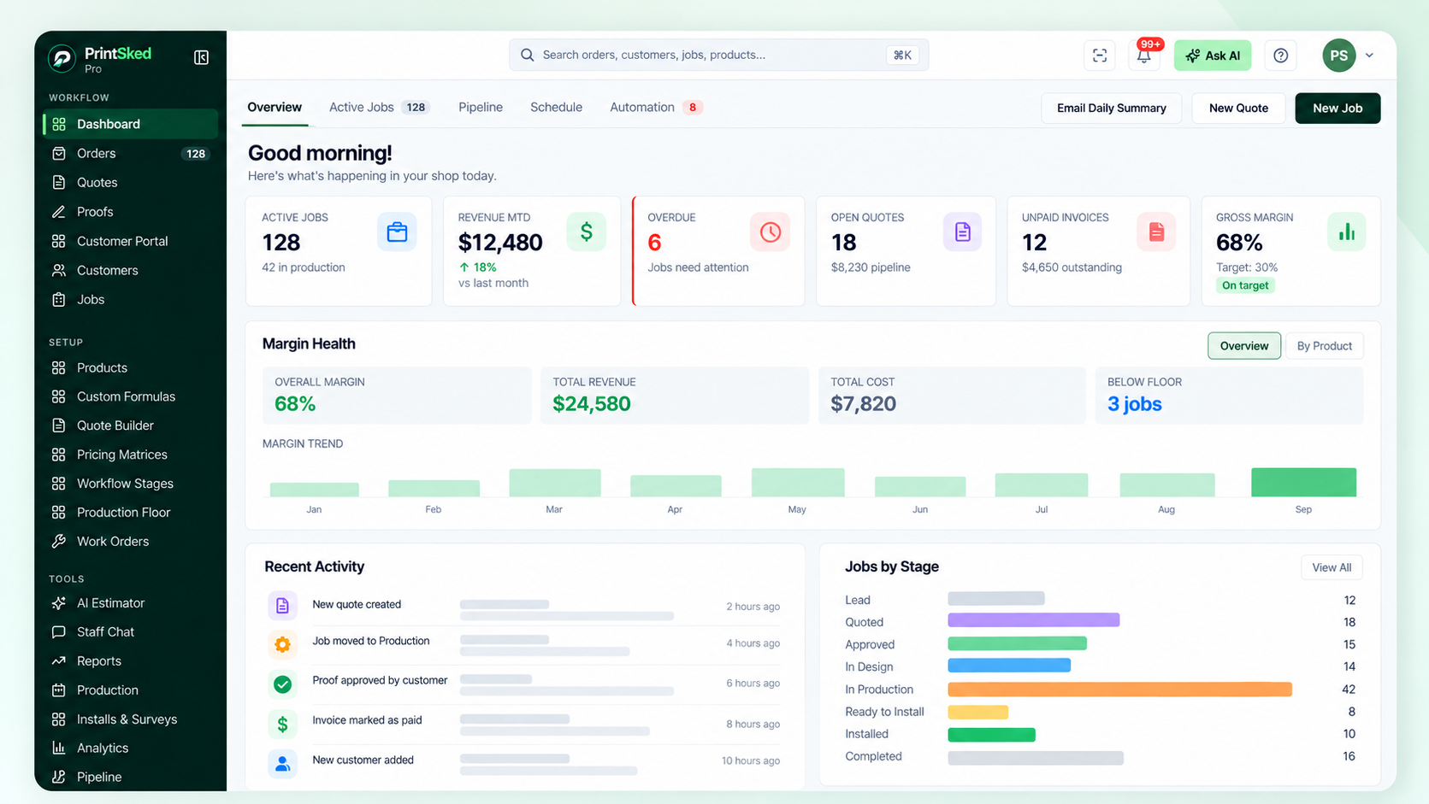Go to Quotes in the sidebar
1429x804 pixels.
pos(130,183)
